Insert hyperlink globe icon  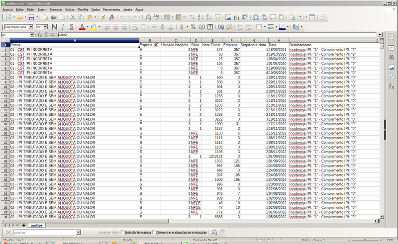(x=265, y=17)
